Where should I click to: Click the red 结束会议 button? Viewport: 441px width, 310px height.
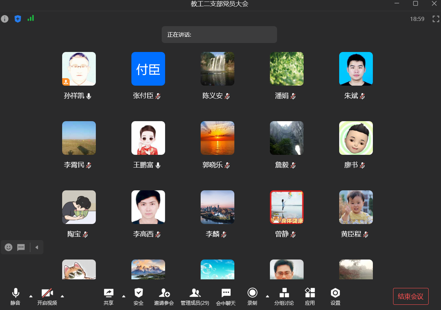(x=411, y=297)
